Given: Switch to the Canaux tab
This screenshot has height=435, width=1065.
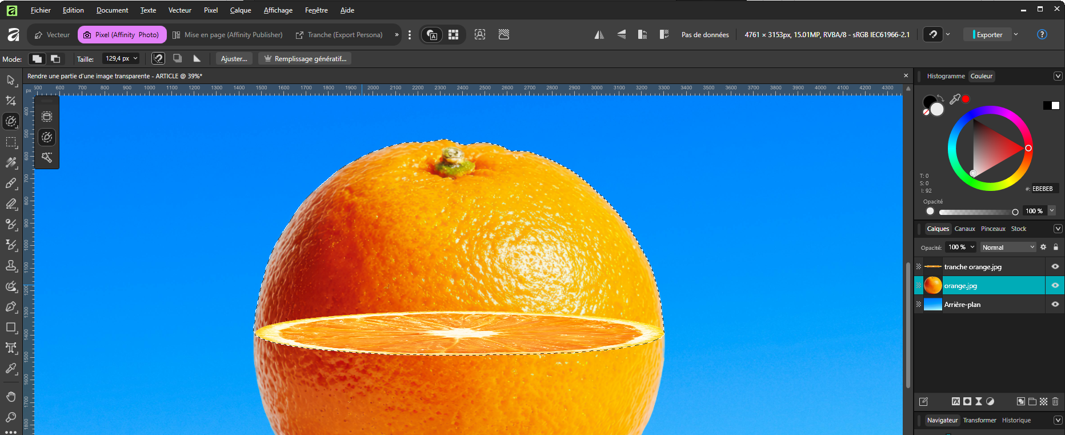Looking at the screenshot, I should pos(964,229).
